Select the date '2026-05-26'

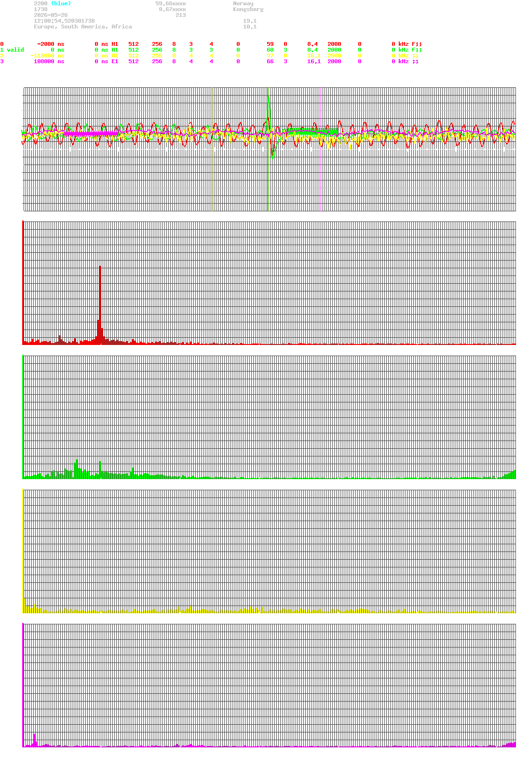click(51, 15)
